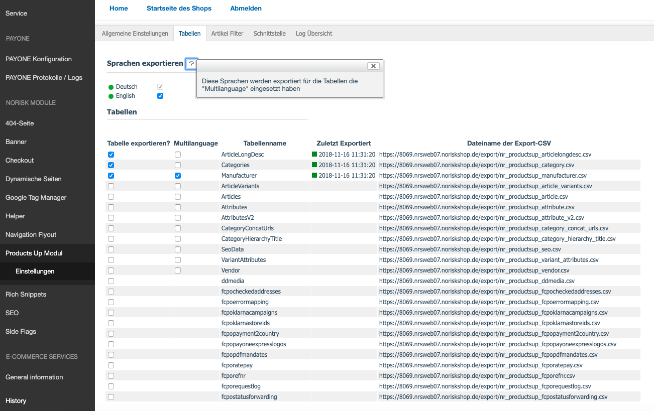Open the Allgemeine Einstellungen tab

(x=135, y=34)
